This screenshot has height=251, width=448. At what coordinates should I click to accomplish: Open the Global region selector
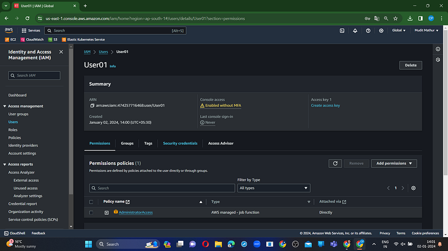point(398,31)
